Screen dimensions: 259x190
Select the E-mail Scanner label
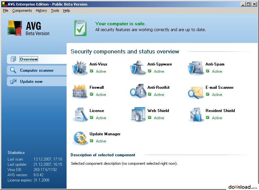click(220, 87)
